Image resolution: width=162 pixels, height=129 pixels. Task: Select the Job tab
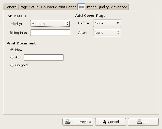81,7
